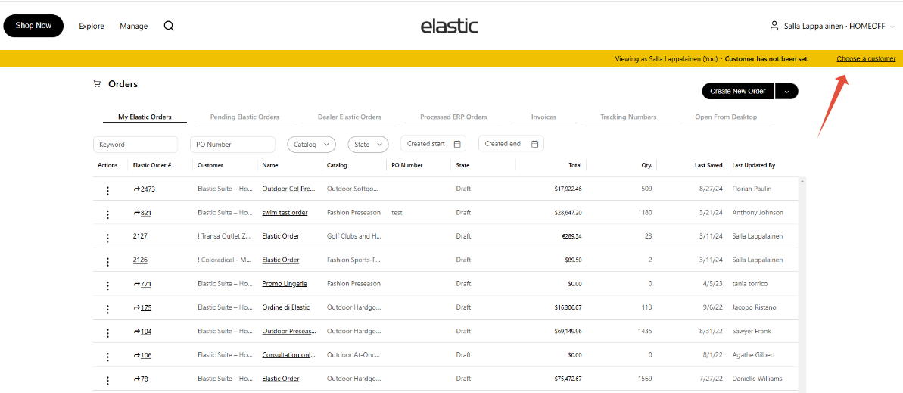
Task: Click the Created end date field
Action: pyautogui.click(x=512, y=144)
